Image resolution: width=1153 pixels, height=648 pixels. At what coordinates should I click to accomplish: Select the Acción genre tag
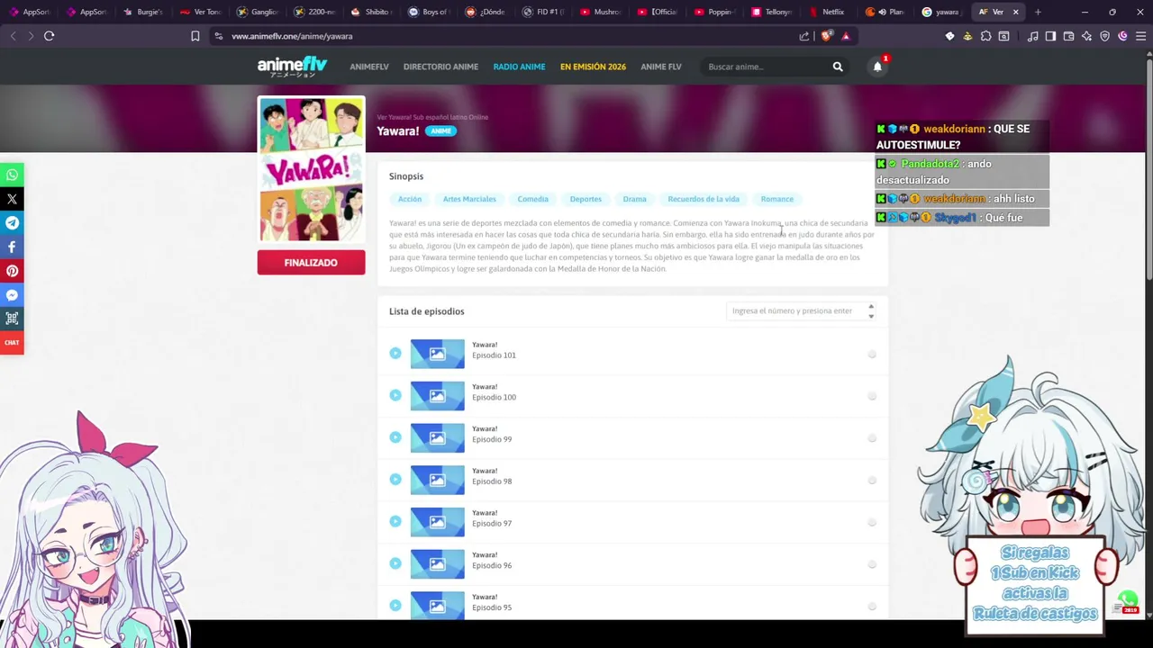pos(410,199)
